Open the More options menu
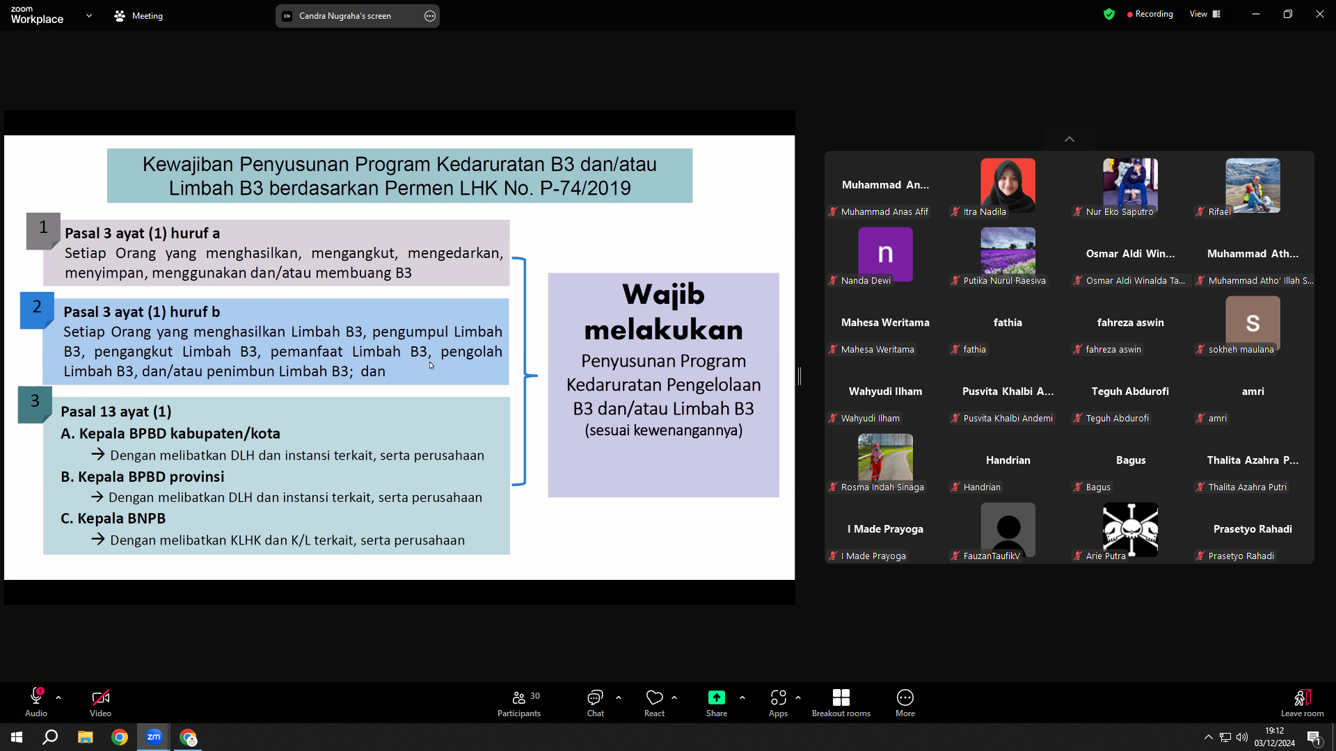1336x751 pixels. (x=905, y=702)
